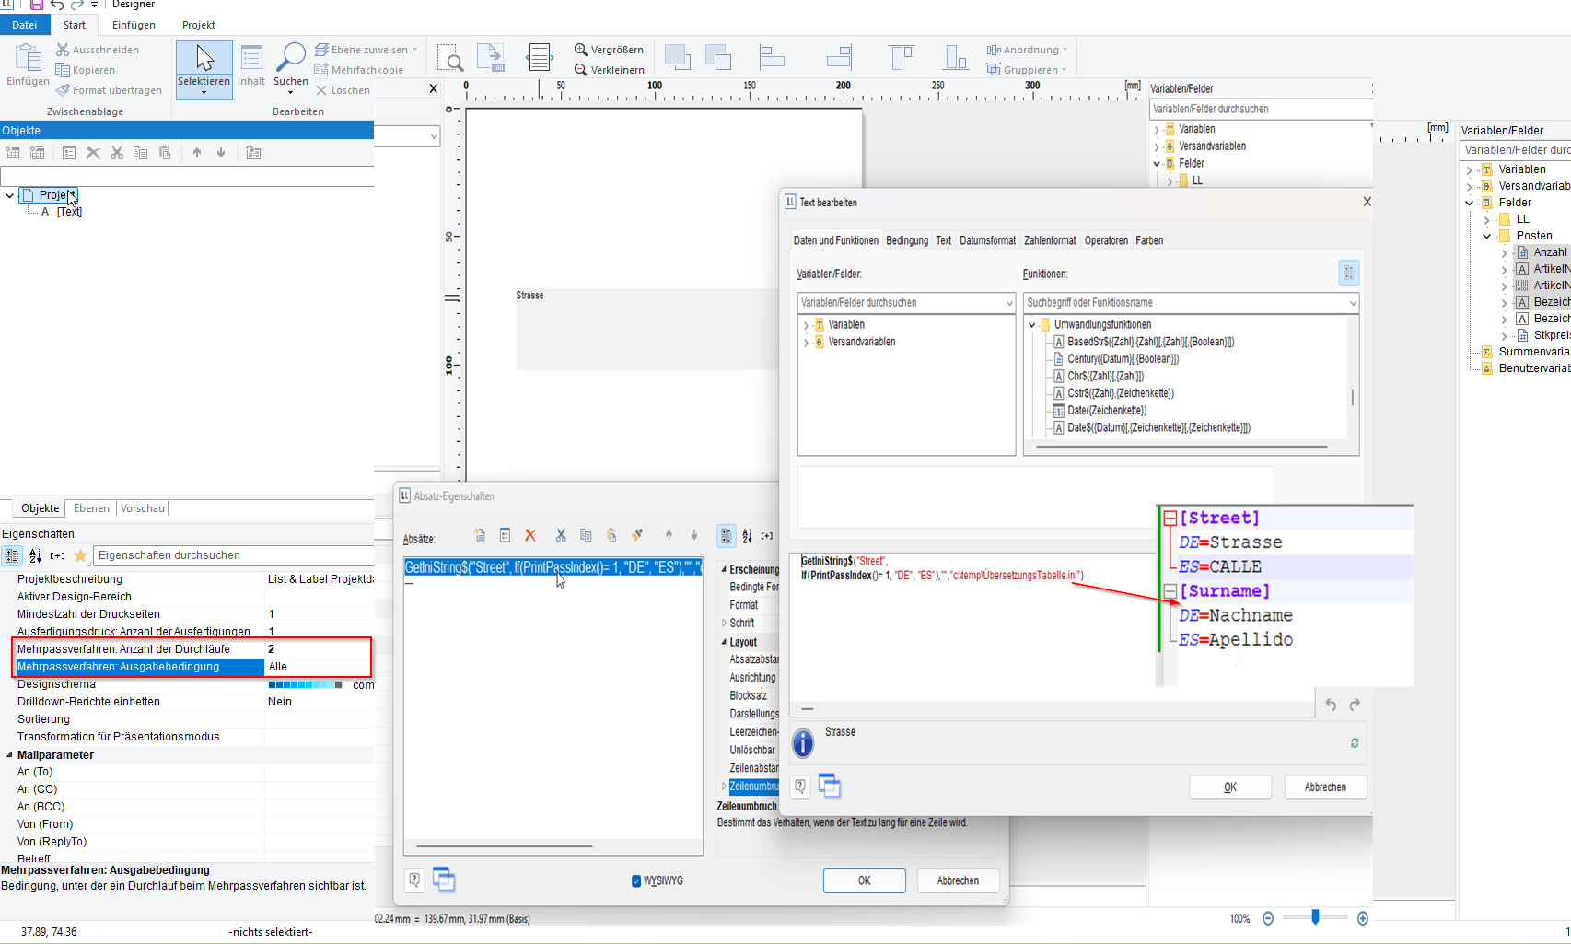The height and width of the screenshot is (944, 1571).
Task: Expand Versandvariablen in Text bearbeiten dialog
Action: [806, 343]
